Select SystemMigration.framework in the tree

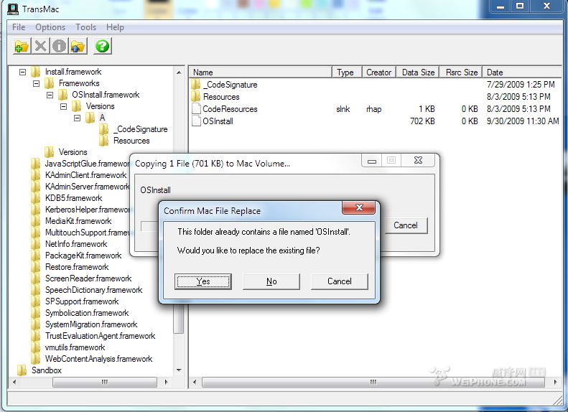pos(91,324)
